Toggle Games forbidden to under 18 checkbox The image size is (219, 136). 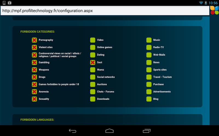pyautogui.click(x=34, y=84)
